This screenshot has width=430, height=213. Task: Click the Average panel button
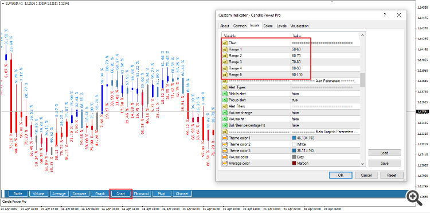59,194
